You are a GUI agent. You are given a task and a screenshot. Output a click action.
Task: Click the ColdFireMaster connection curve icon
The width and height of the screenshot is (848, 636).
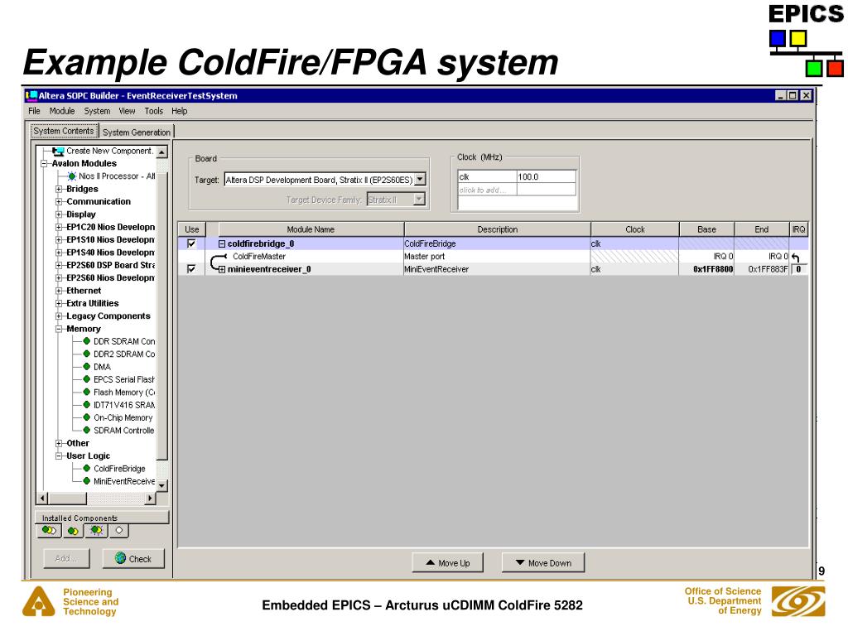point(218,263)
